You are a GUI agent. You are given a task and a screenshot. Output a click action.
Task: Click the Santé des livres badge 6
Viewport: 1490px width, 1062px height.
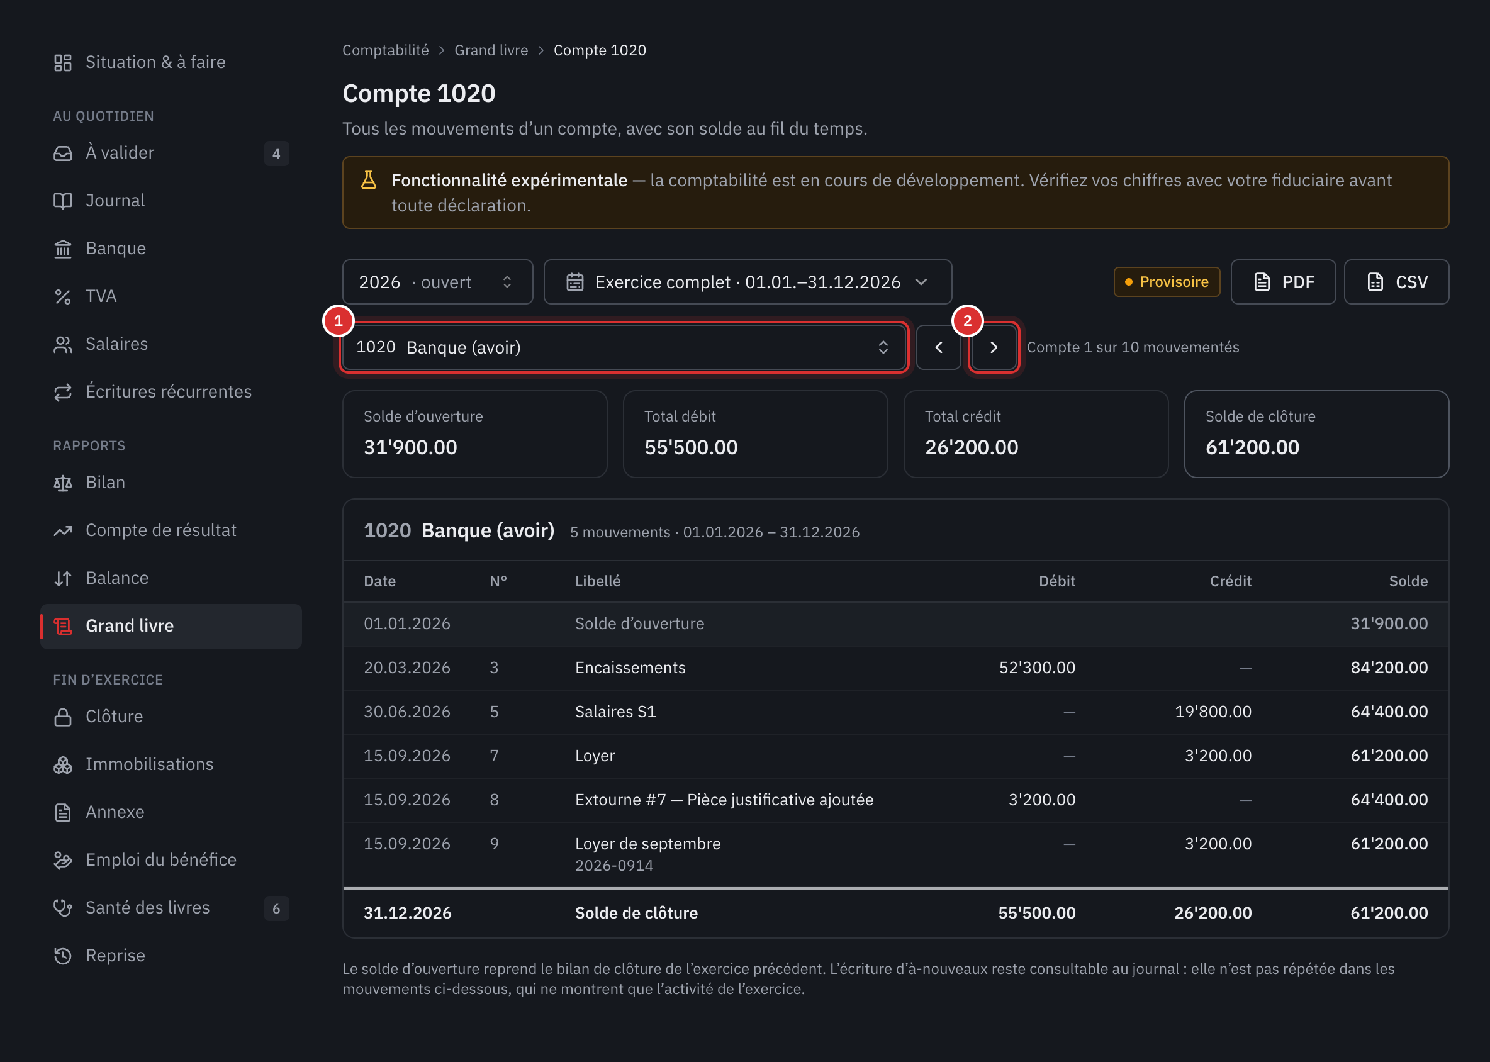coord(276,908)
